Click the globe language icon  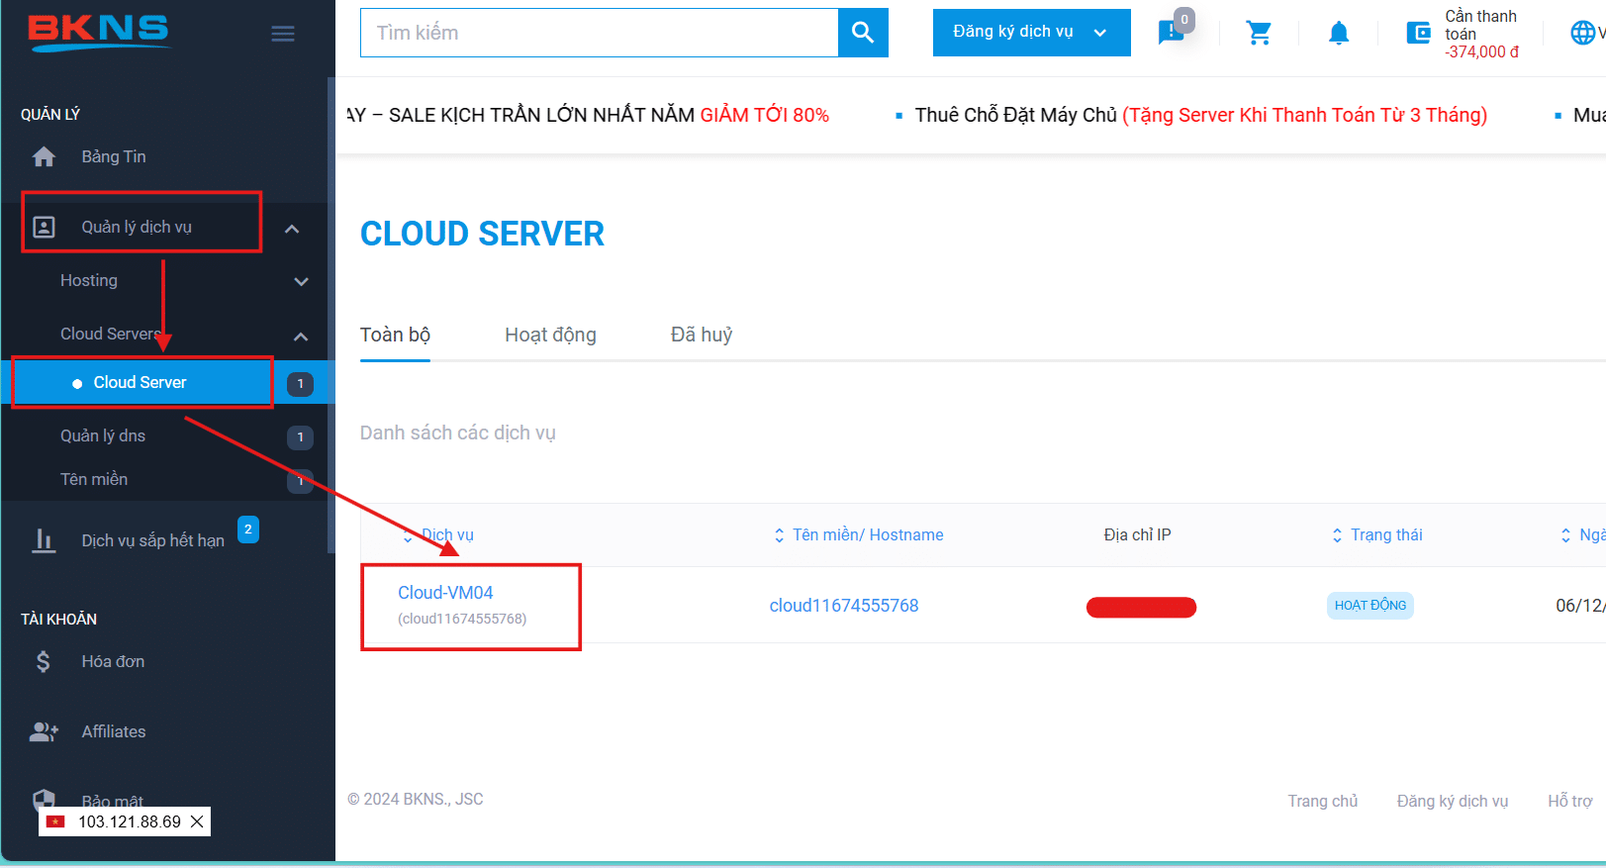tap(1582, 33)
